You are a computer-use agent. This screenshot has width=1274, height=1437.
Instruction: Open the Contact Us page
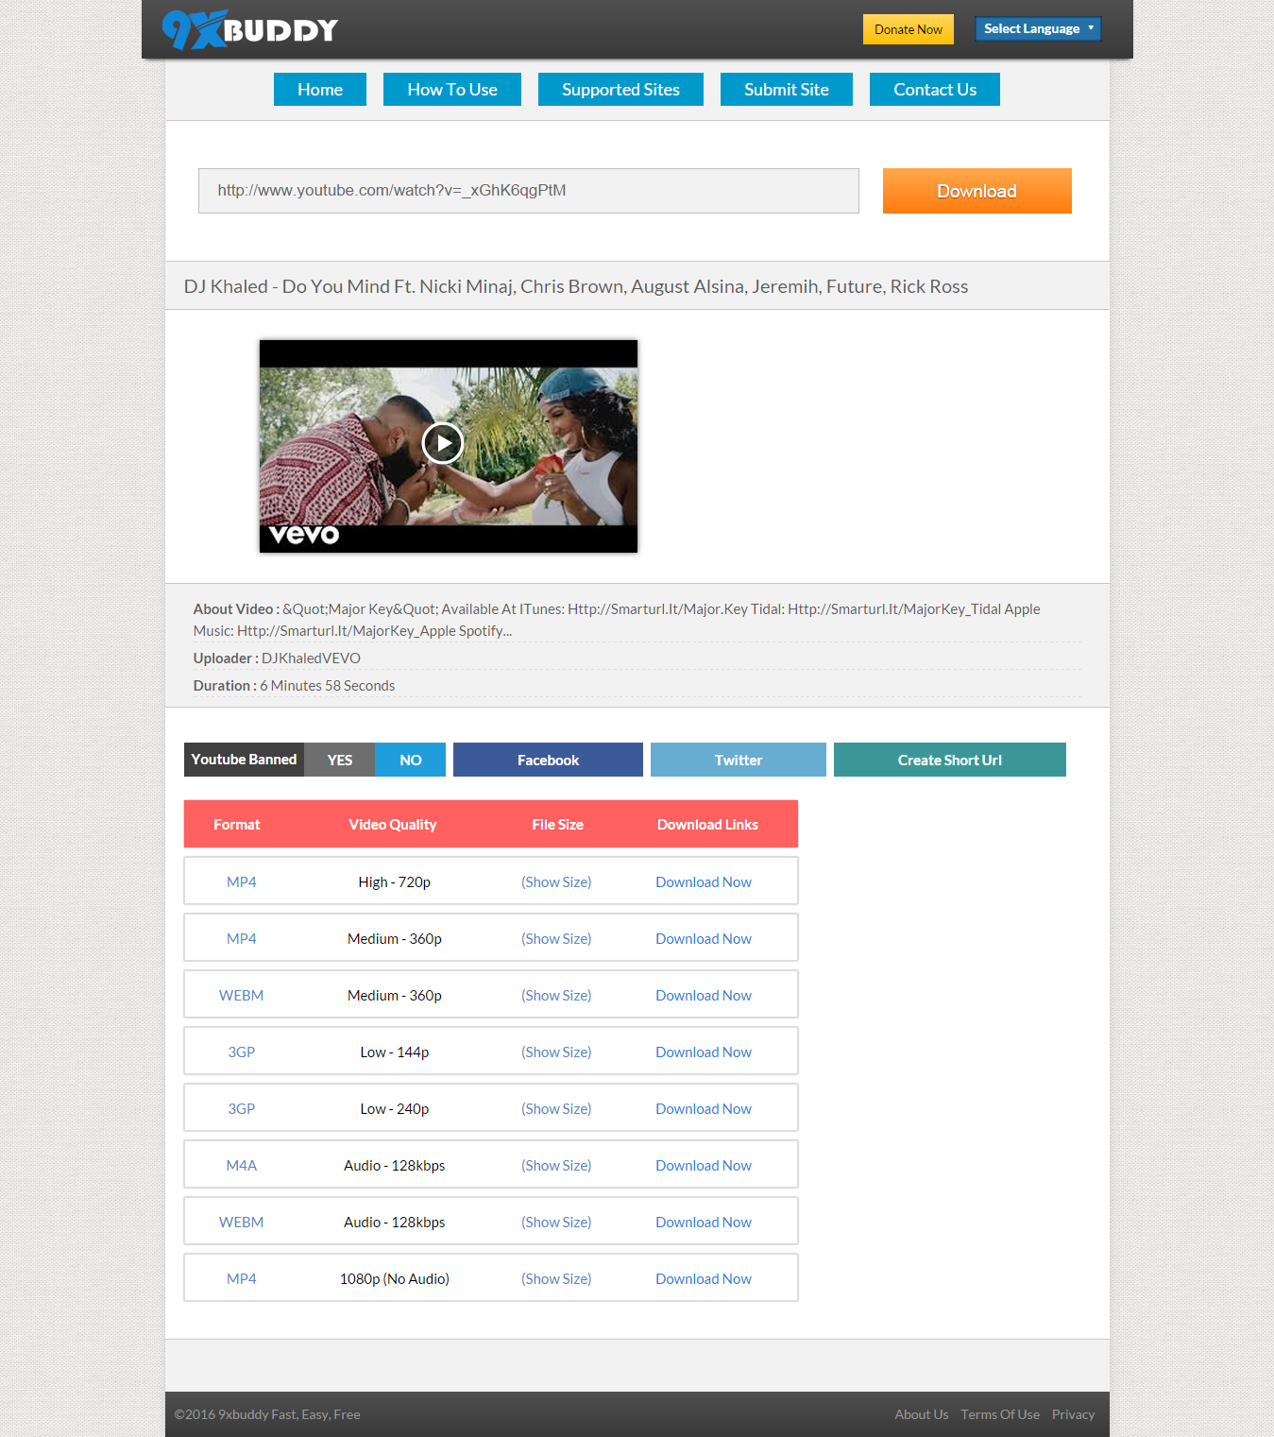tap(935, 90)
